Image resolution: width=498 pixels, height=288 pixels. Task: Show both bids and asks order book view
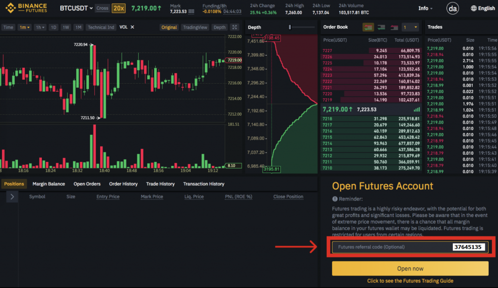368,27
